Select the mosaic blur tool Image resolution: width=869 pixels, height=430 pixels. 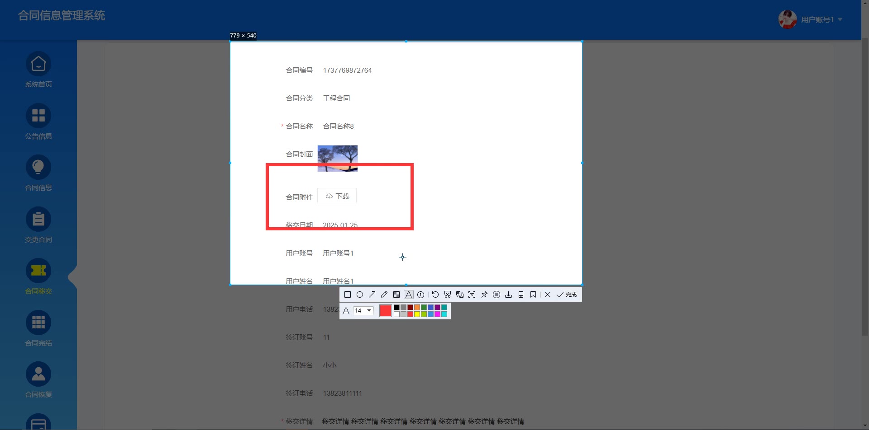(x=396, y=294)
